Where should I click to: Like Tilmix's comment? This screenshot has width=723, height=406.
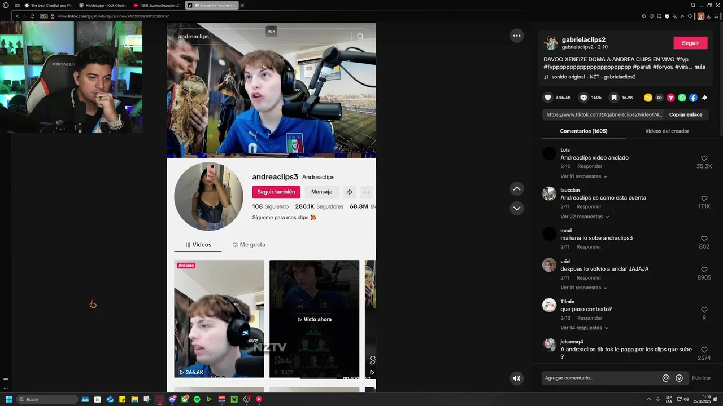coord(704,310)
